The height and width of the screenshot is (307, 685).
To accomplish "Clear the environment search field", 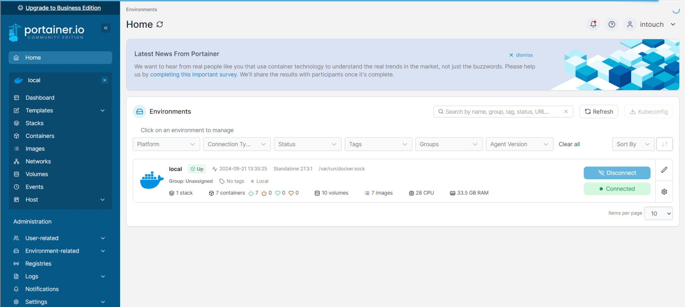I will coord(566,112).
